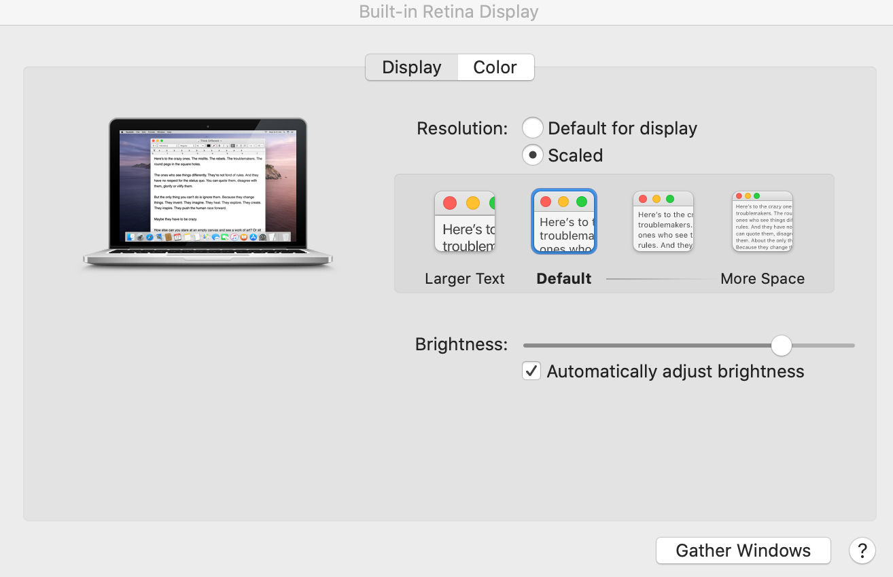This screenshot has width=893, height=577.
Task: Click the Larger Text label
Action: click(x=465, y=279)
